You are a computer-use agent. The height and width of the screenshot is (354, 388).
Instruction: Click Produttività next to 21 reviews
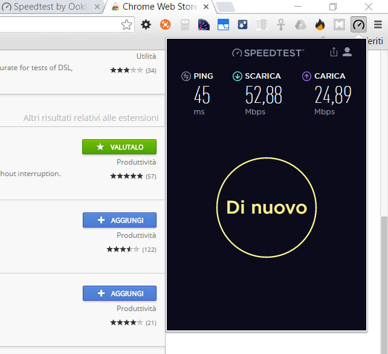(137, 309)
